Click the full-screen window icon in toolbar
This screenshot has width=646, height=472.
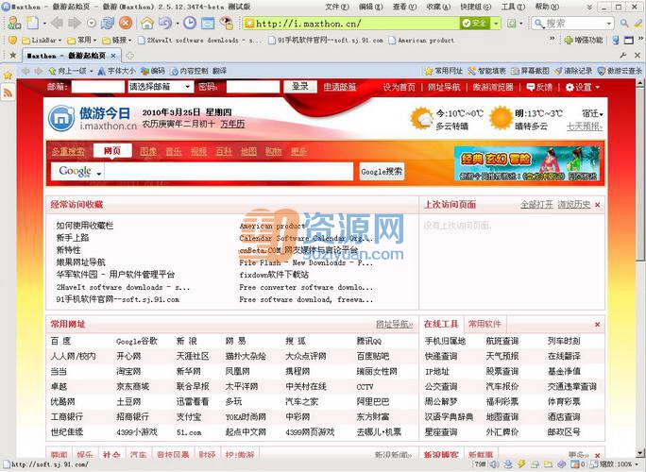(x=208, y=23)
